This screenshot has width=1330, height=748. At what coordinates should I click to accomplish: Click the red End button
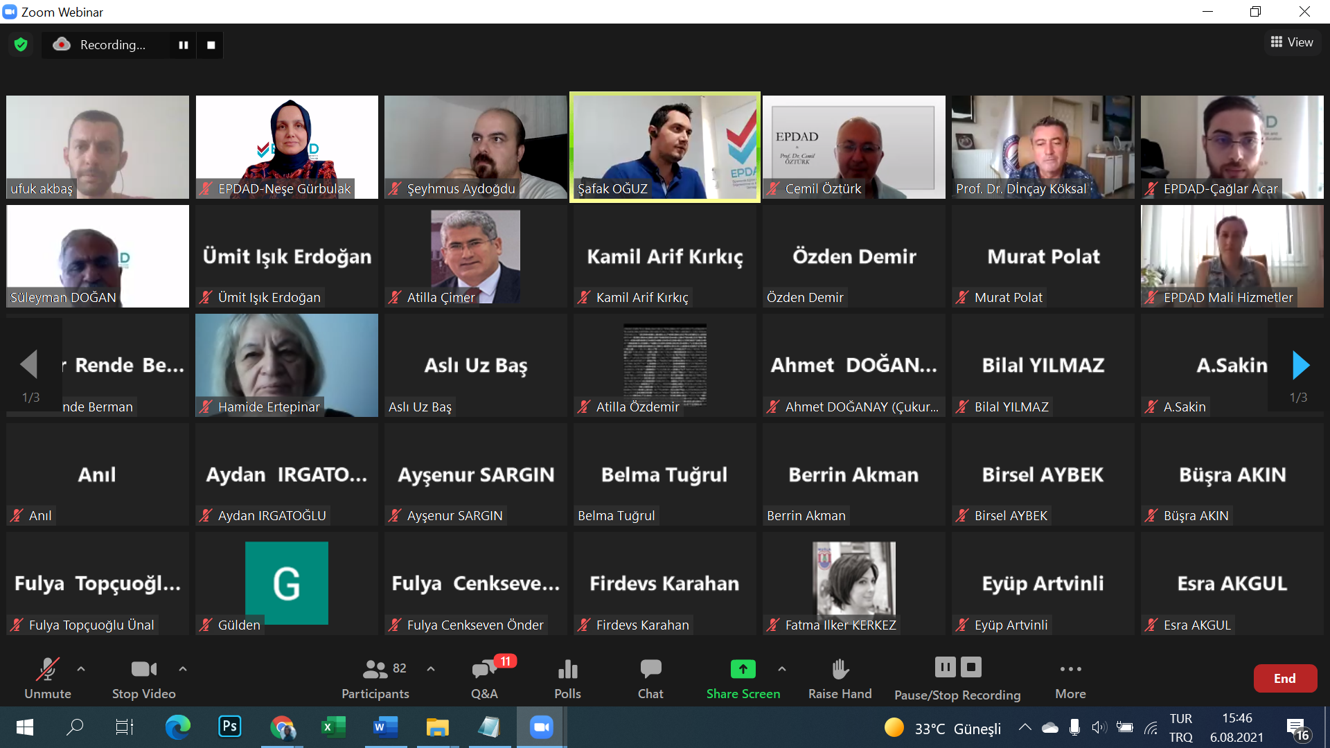(x=1284, y=679)
